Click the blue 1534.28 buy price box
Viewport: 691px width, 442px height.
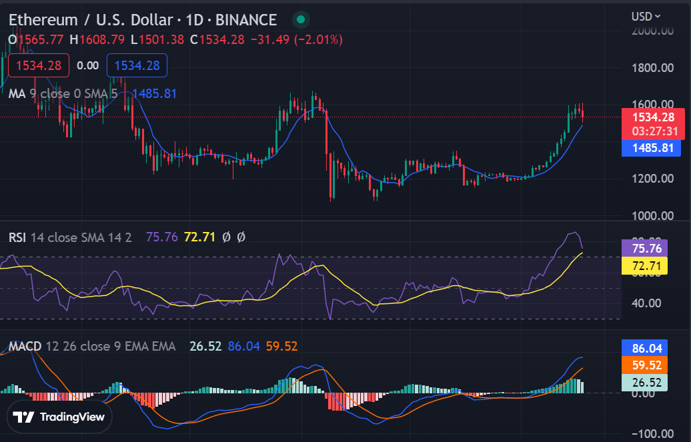(x=137, y=65)
